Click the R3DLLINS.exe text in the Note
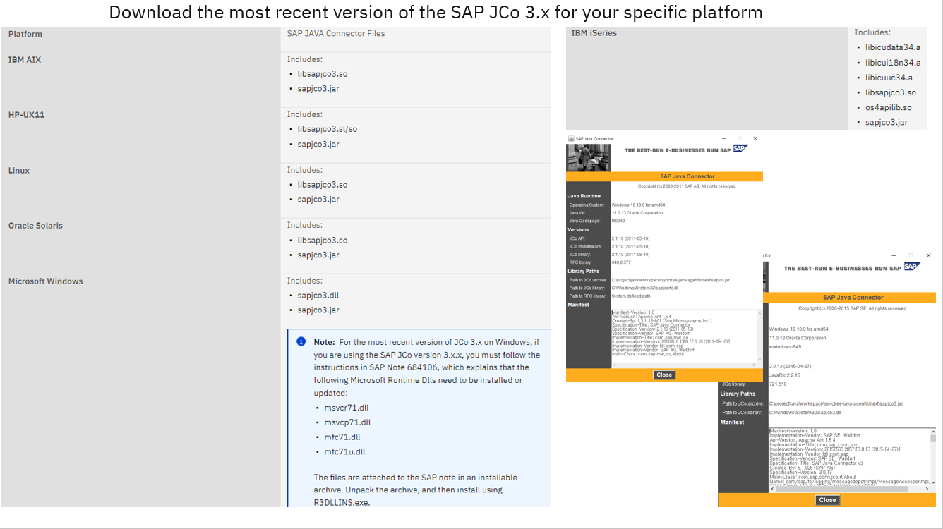 click(x=342, y=503)
